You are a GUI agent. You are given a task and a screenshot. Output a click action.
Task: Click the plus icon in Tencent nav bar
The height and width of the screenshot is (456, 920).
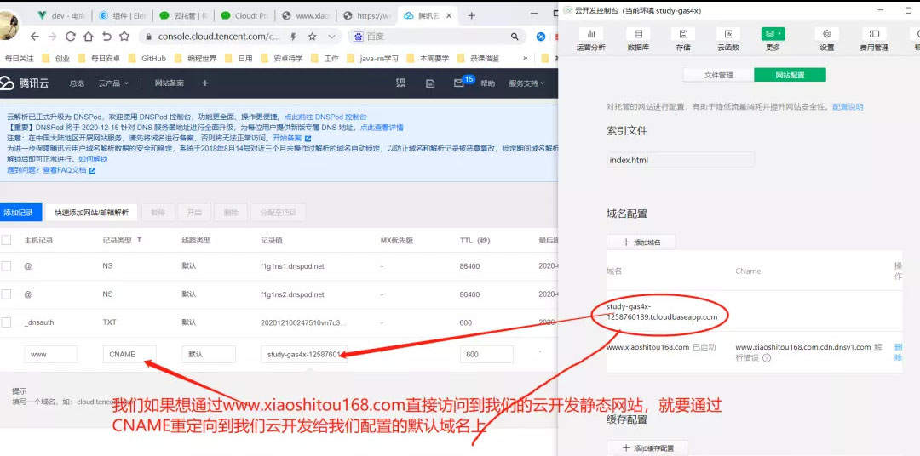(204, 83)
